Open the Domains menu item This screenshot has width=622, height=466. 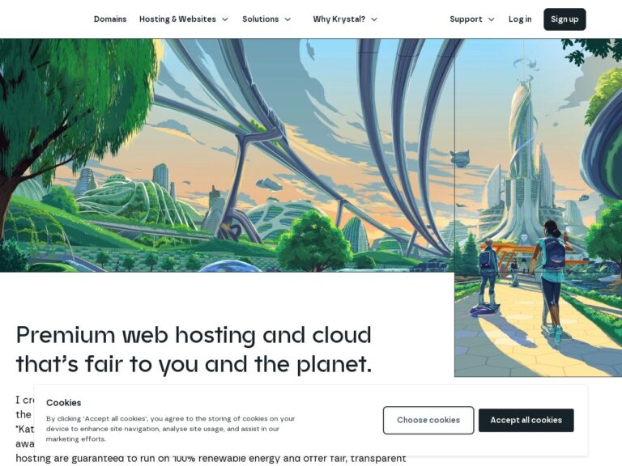pos(110,19)
